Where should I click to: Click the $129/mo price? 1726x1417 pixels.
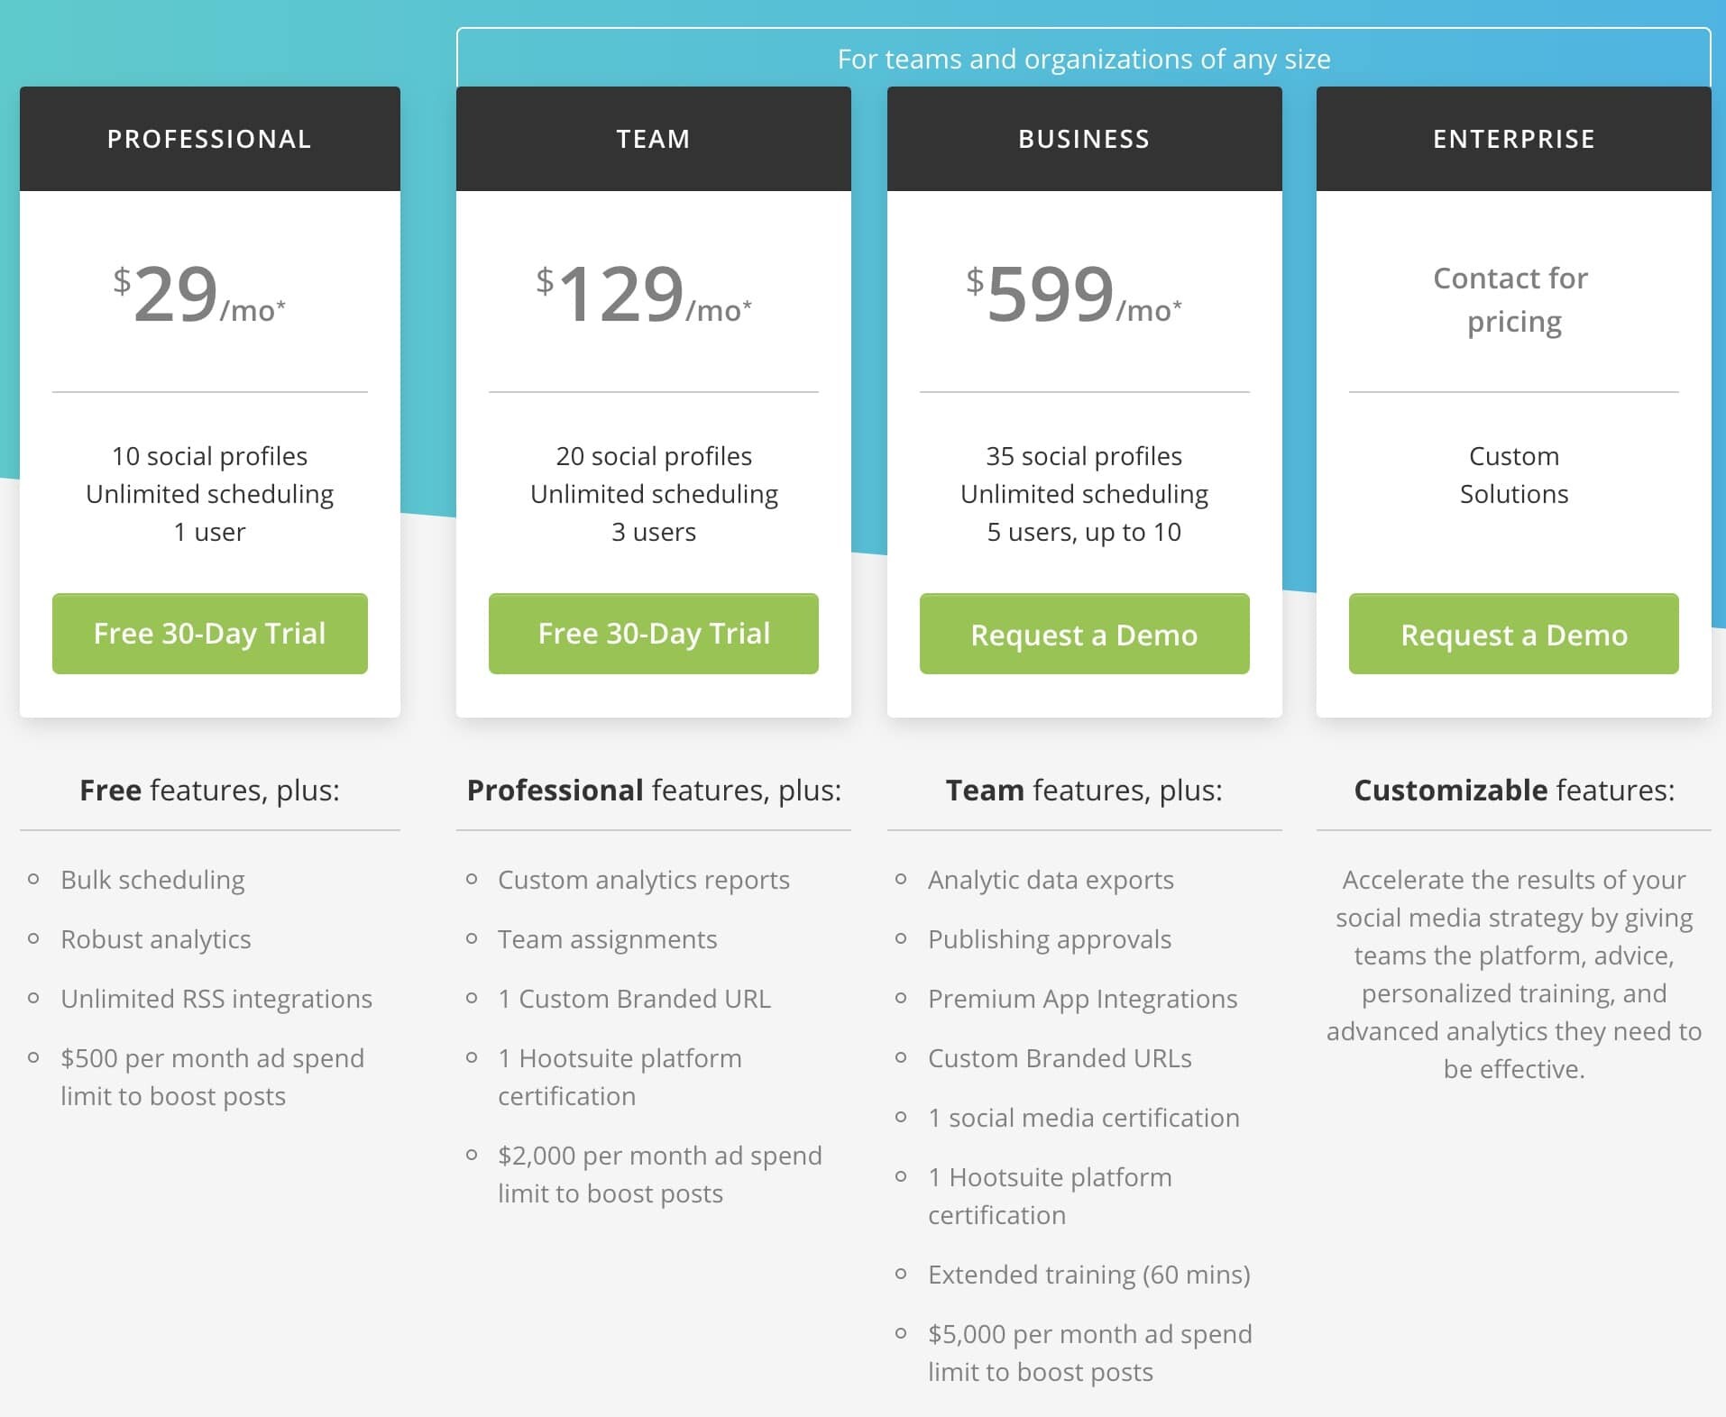tap(644, 296)
